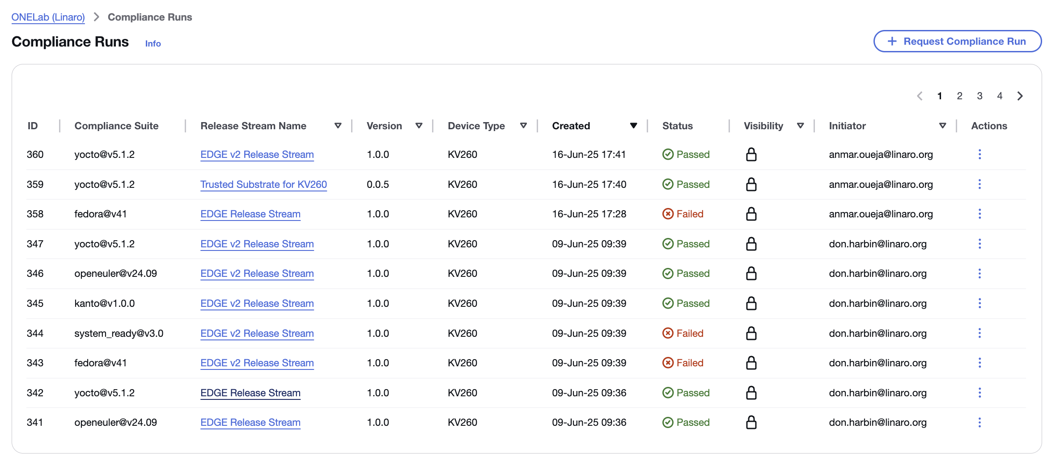
Task: Go to page 2 of compliance runs
Action: (960, 96)
